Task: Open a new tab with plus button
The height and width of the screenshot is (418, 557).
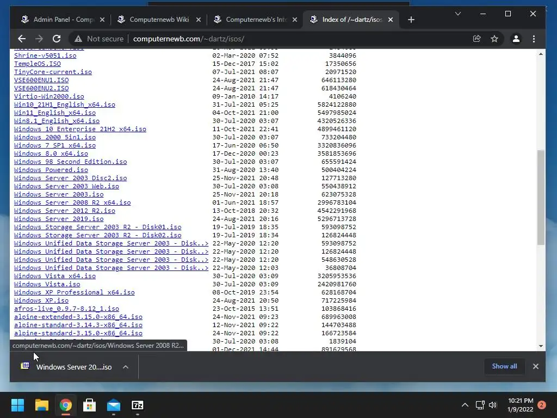Action: 411,20
